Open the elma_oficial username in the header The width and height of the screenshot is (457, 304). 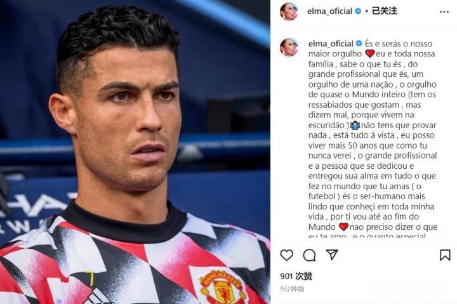[329, 11]
